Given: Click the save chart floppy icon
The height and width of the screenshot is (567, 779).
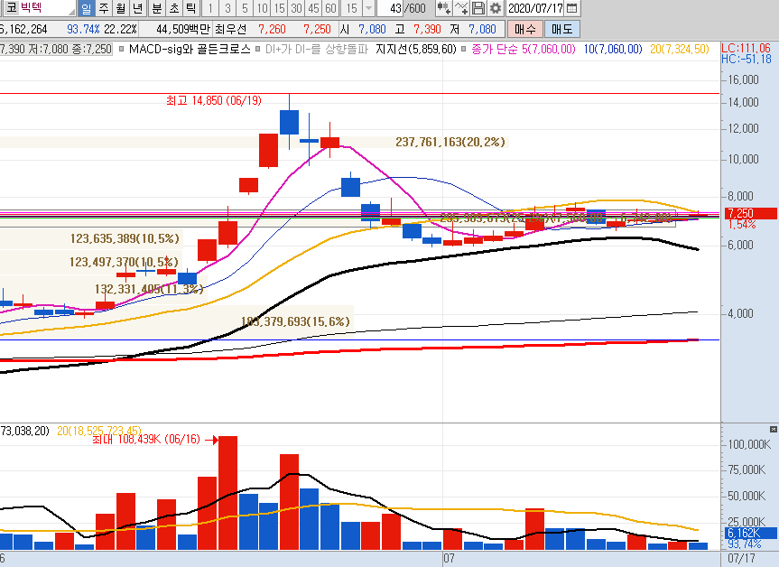Looking at the screenshot, I should click(x=478, y=8).
